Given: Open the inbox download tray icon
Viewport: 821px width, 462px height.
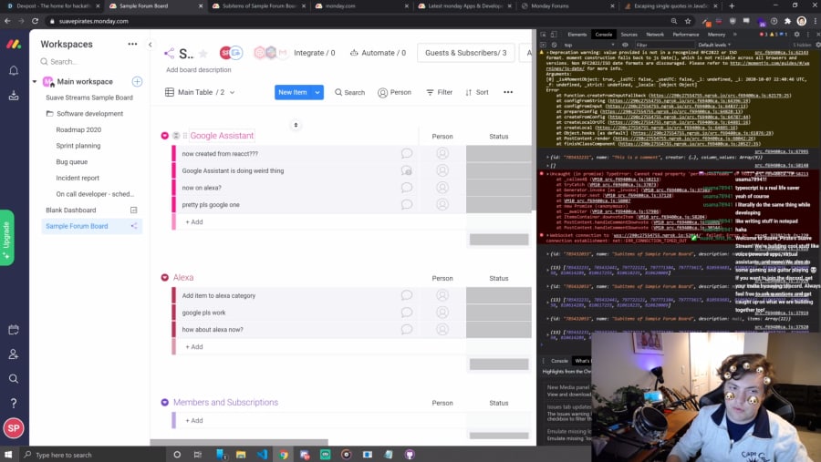Looking at the screenshot, I should pyautogui.click(x=14, y=96).
